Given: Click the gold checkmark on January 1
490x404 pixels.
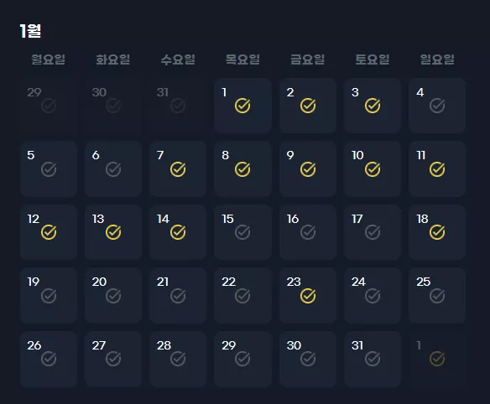Looking at the screenshot, I should (242, 106).
